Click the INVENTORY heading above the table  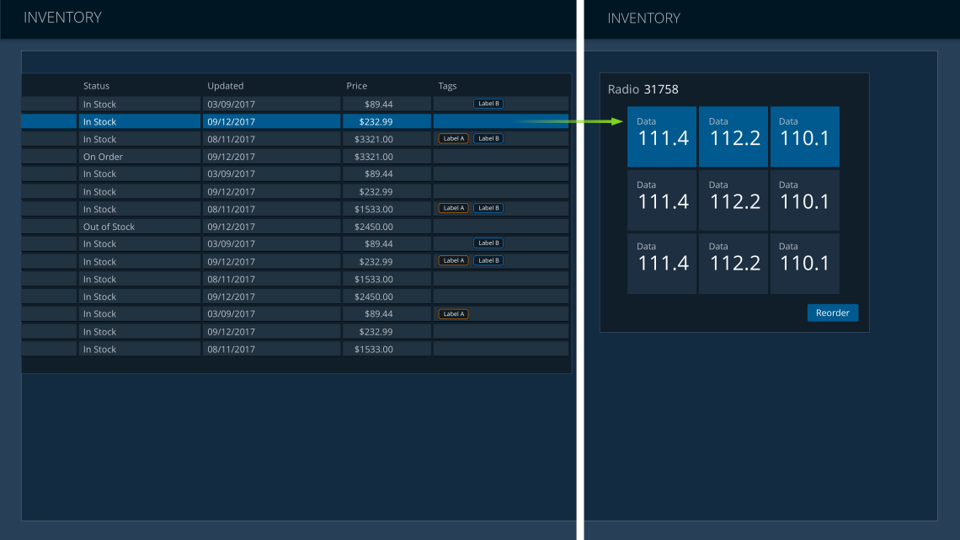(x=62, y=18)
